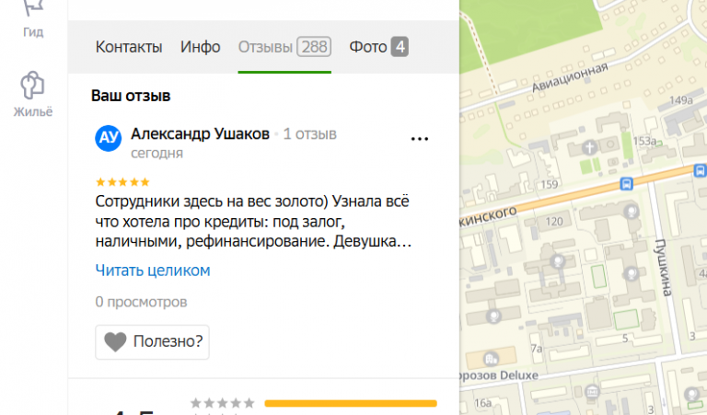Click bus stop icon near building 159
This screenshot has height=415, width=707.
tap(626, 183)
